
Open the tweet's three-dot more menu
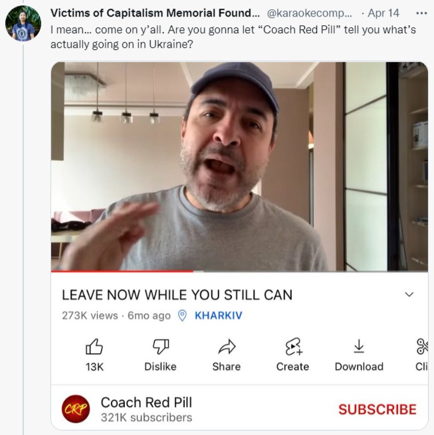pyautogui.click(x=421, y=13)
